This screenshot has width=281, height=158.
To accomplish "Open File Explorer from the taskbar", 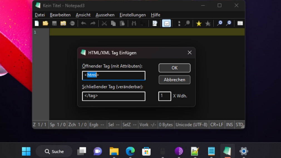I will 114,151.
